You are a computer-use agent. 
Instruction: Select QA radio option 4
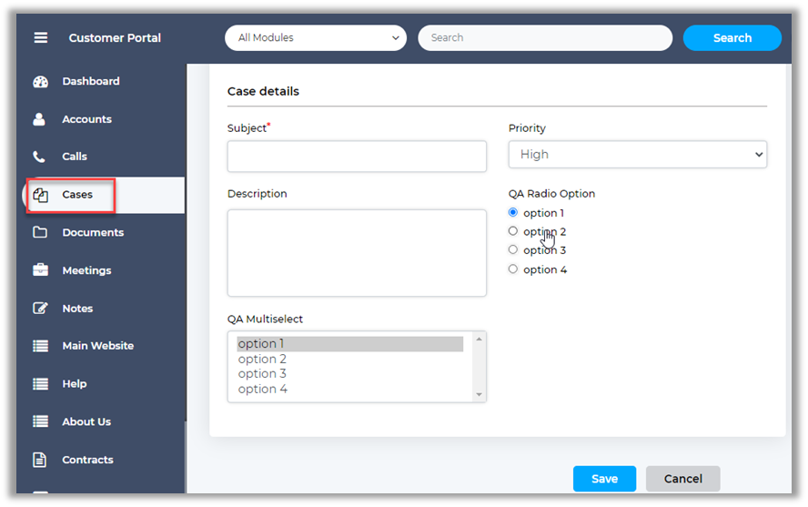coord(513,269)
